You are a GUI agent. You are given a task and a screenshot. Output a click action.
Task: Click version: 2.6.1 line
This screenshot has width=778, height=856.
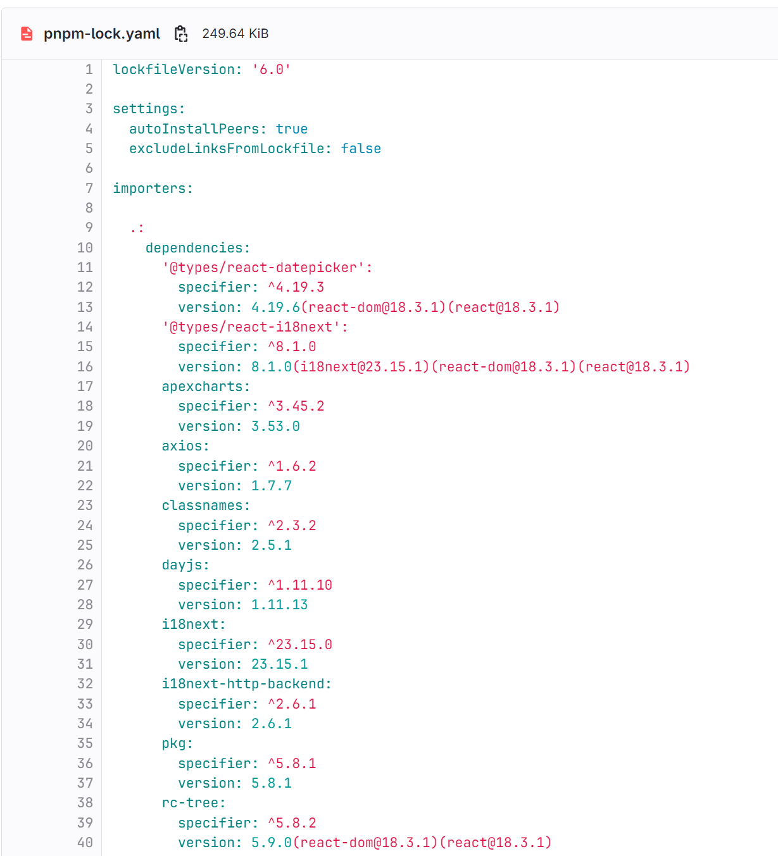tap(235, 723)
